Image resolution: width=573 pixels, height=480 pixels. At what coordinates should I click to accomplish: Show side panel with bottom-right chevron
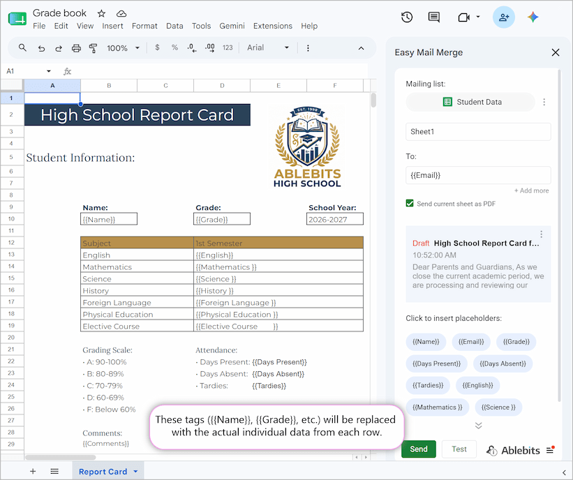[563, 472]
